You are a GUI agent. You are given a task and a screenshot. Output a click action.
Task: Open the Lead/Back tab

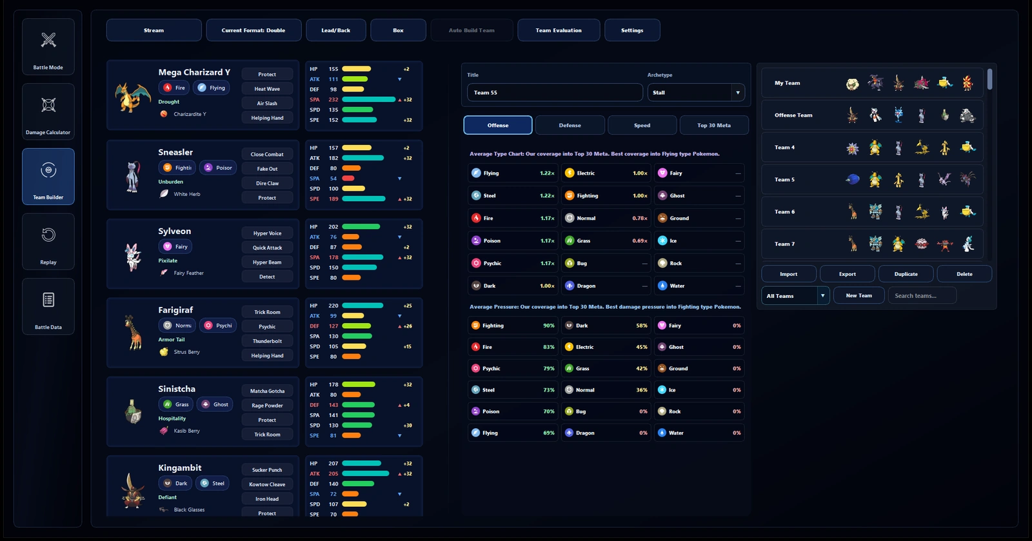coord(336,30)
